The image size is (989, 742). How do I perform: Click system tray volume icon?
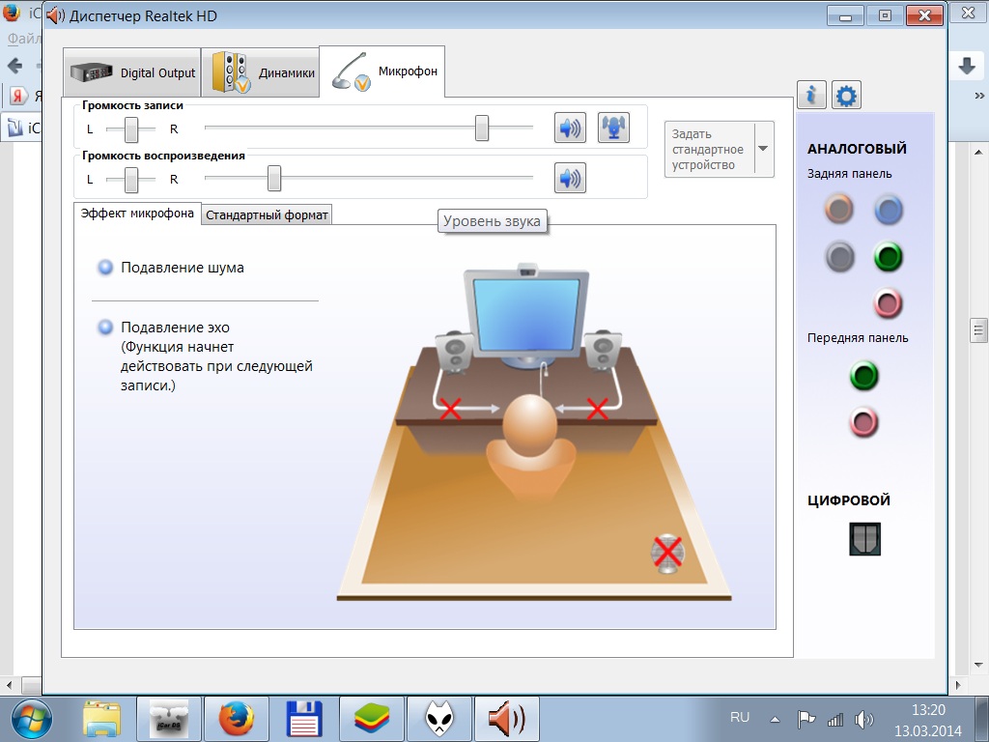coord(863,719)
